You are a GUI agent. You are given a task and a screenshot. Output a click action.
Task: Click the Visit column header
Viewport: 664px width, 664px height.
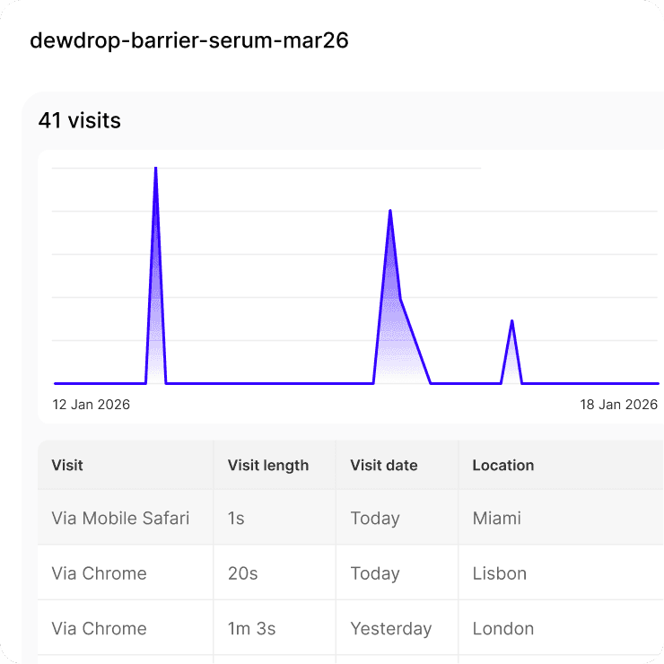click(126, 465)
